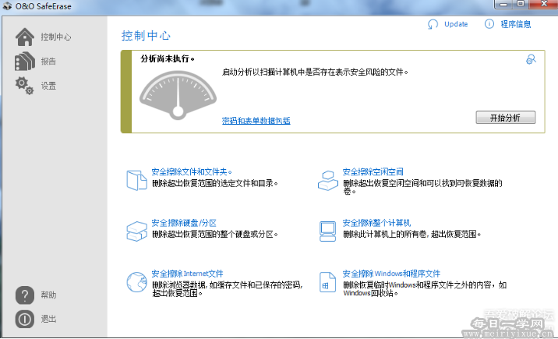Click the 删除浏览器数据 description text
Image resolution: width=558 pixels, height=339 pixels.
(228, 289)
